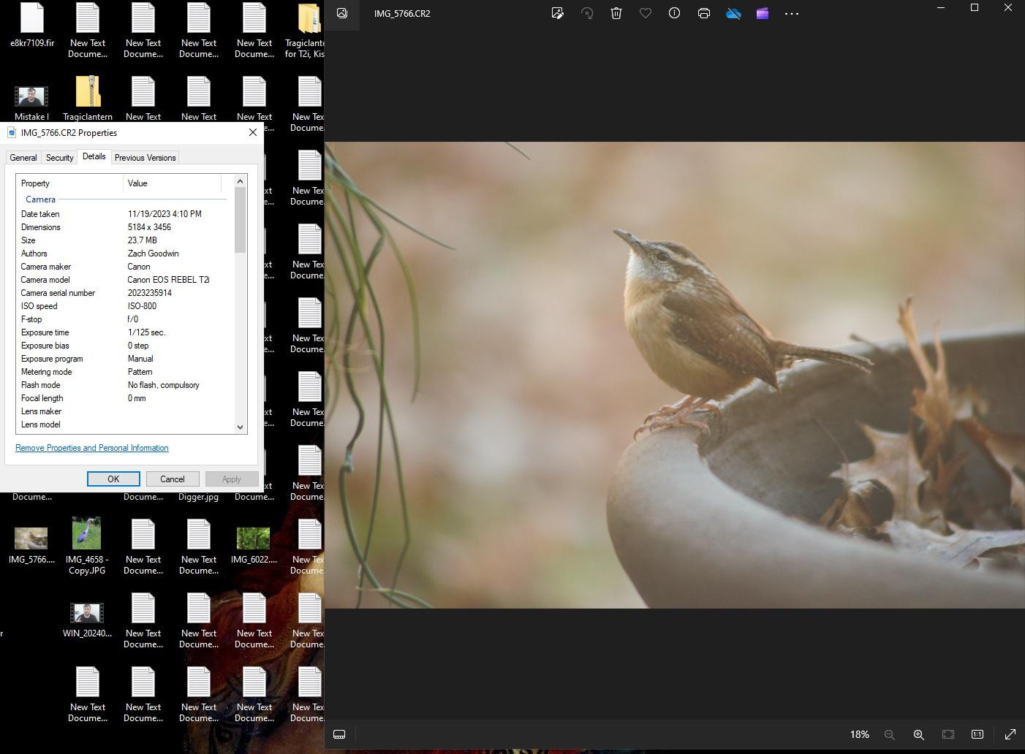Delete the photo with the trash icon
Image resolution: width=1025 pixels, height=754 pixels.
coord(616,13)
